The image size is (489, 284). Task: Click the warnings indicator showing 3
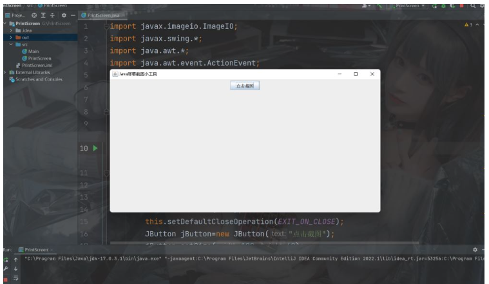click(x=468, y=24)
